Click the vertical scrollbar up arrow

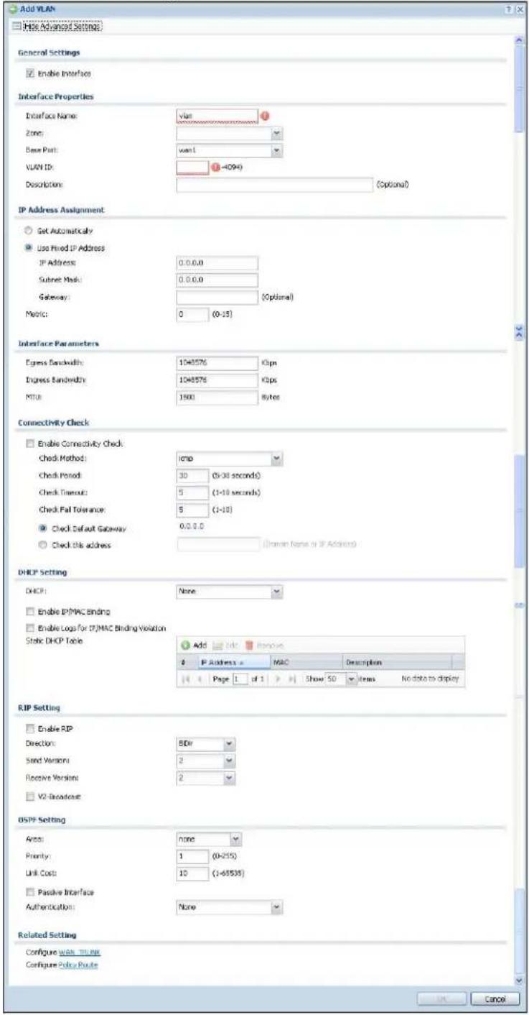pos(520,40)
